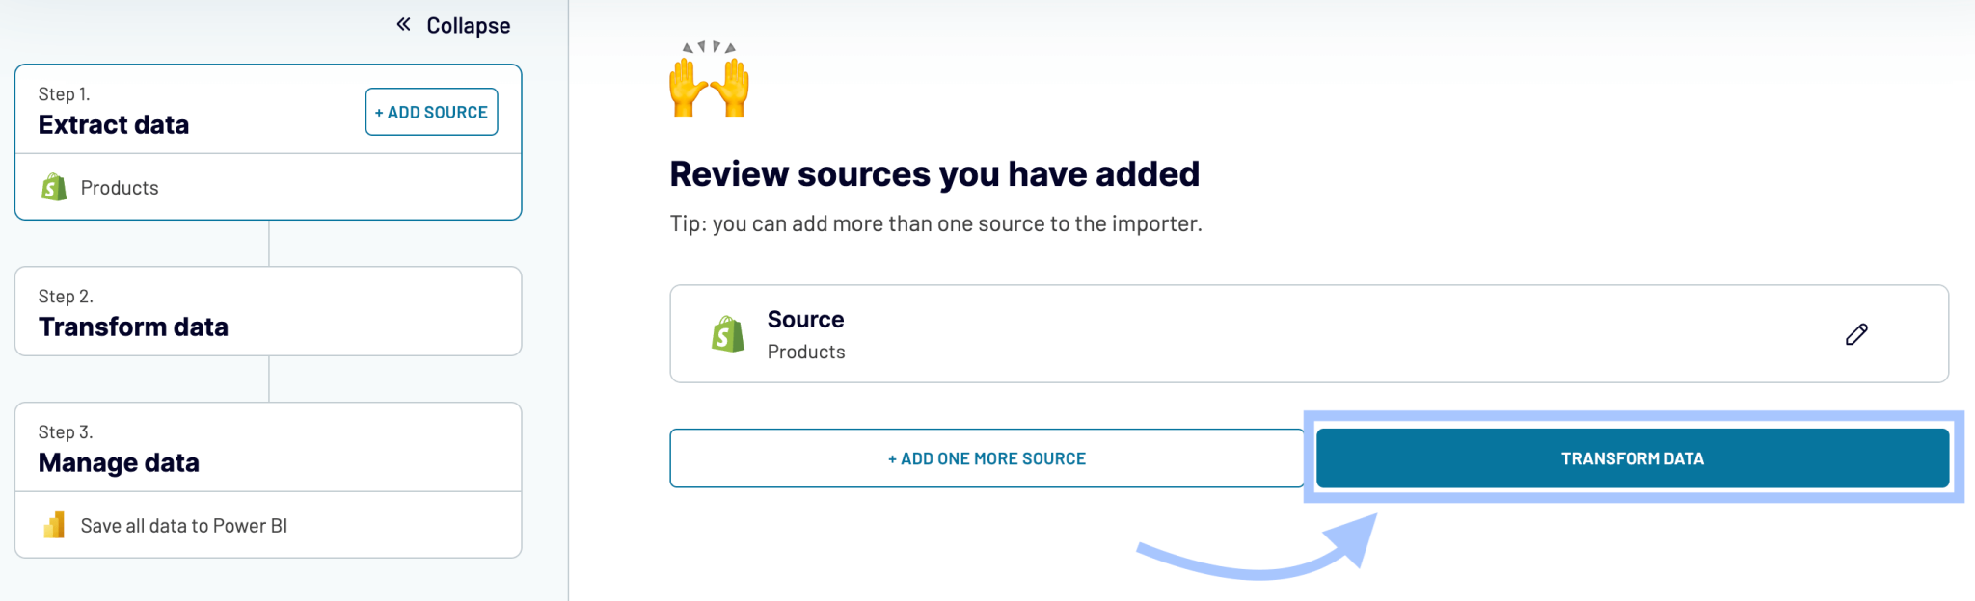This screenshot has height=601, width=1975.
Task: Expand the Step 3 Manage data section
Action: [x=267, y=446]
